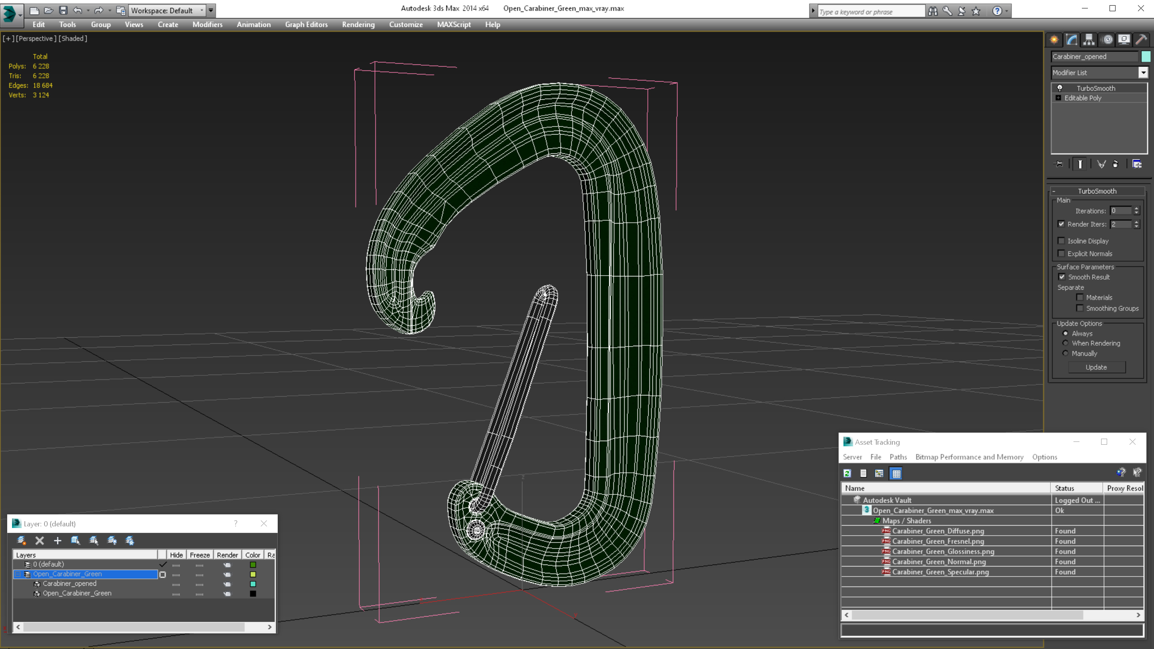Image resolution: width=1154 pixels, height=649 pixels.
Task: Uncheck Smooth Result checkbox
Action: [x=1062, y=277]
